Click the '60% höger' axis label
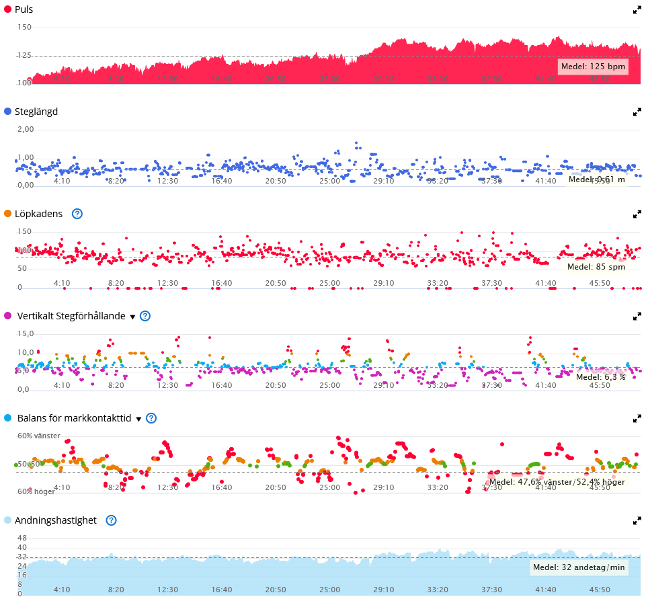Viewport: 648px width, 603px height. pos(36,492)
